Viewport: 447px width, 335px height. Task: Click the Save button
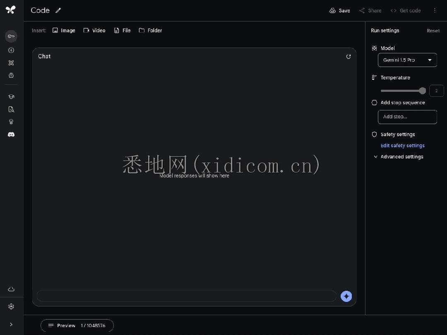[340, 10]
